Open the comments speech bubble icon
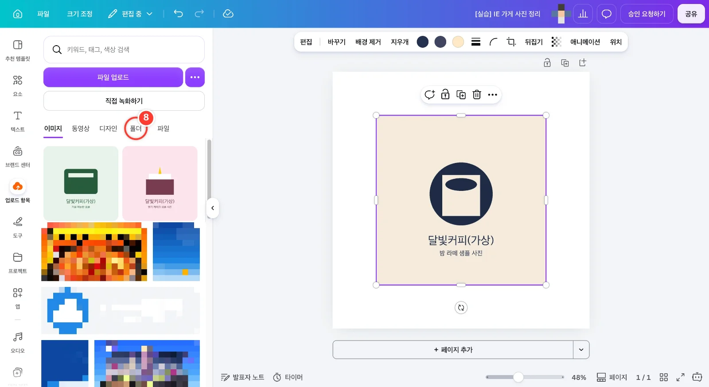This screenshot has height=387, width=709. 607,14
